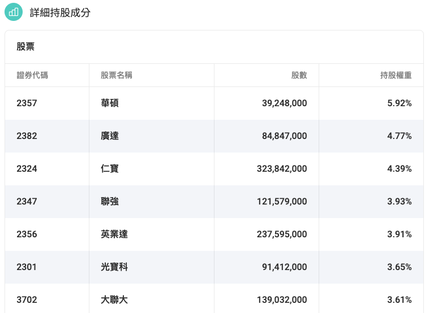Screen dimensions: 429x313
Task: Select stock code 2382
Action: click(x=27, y=136)
